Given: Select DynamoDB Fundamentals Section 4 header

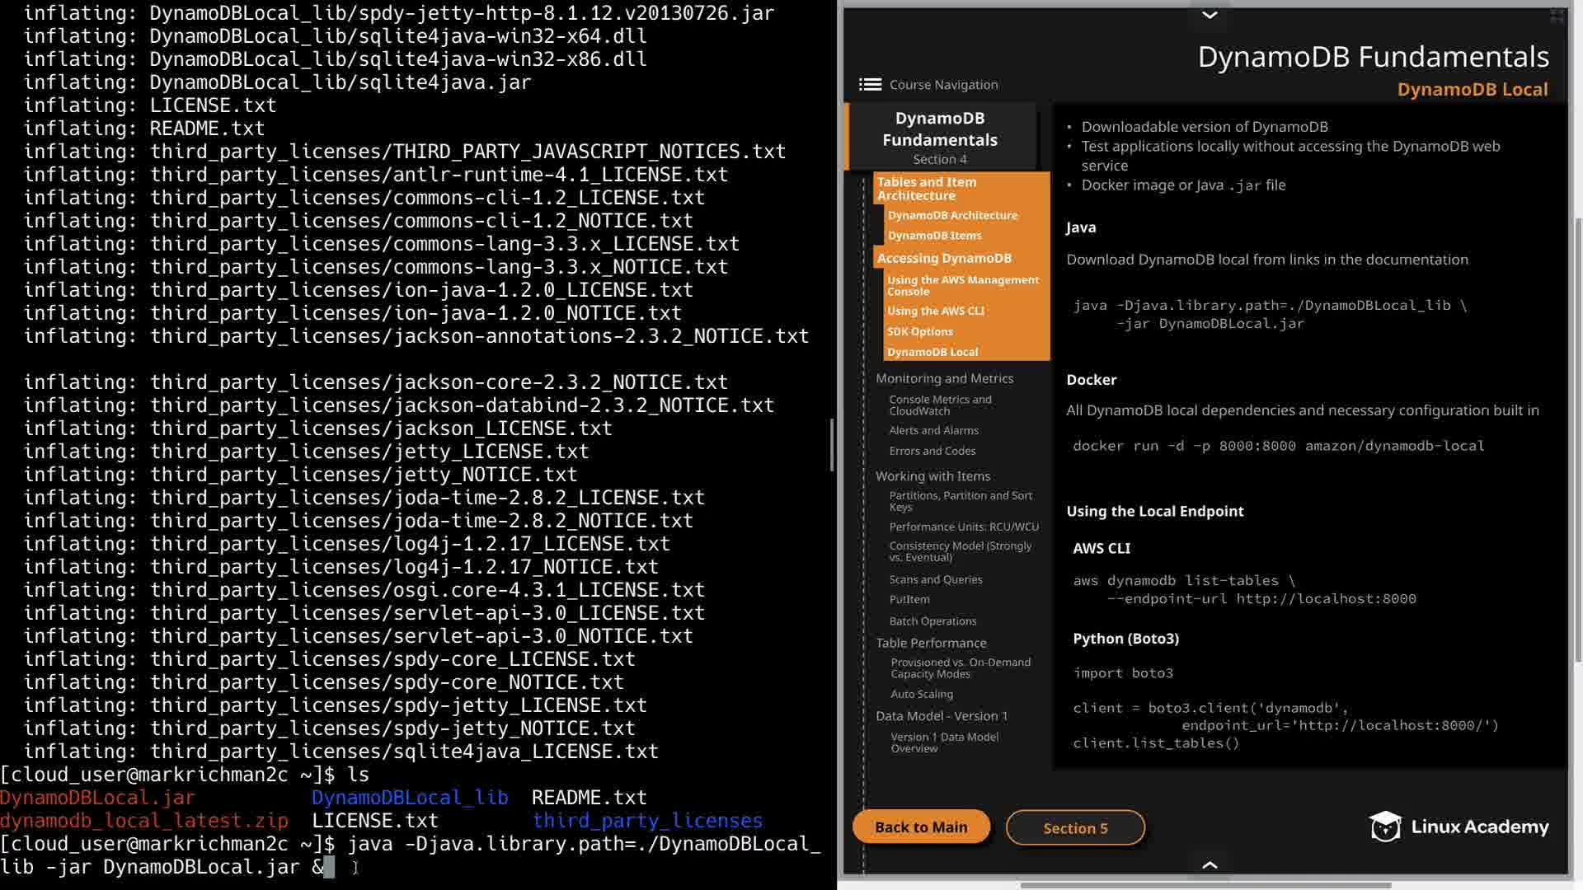Looking at the screenshot, I should coord(940,137).
